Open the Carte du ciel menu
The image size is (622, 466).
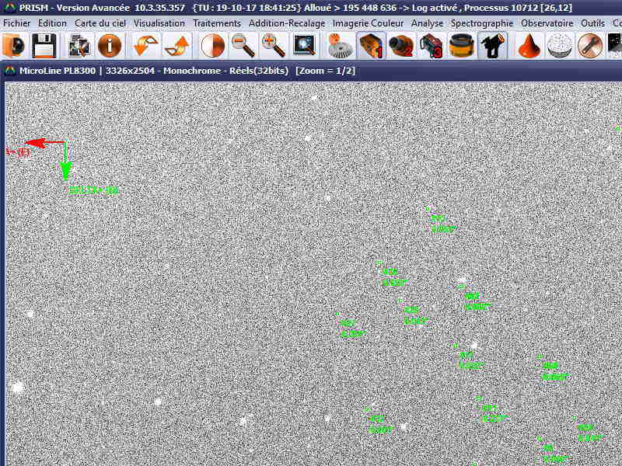(100, 23)
